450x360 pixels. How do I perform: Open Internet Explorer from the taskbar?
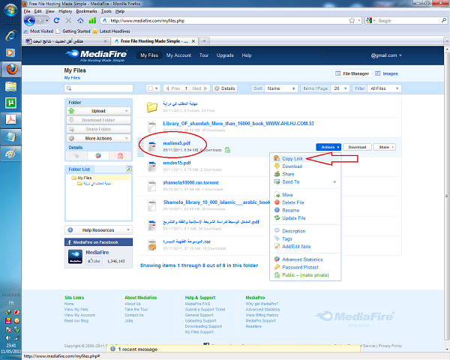[x=10, y=35]
